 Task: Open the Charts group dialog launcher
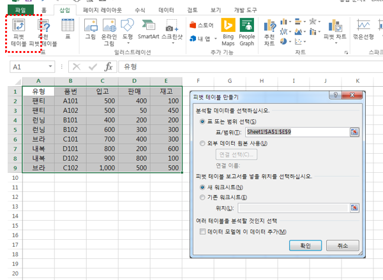click(x=346, y=52)
